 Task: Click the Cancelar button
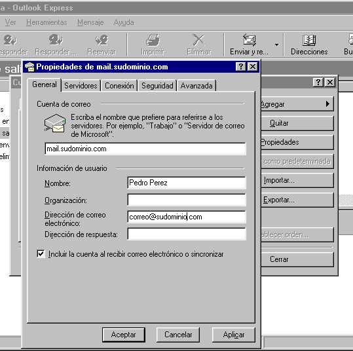tap(178, 335)
